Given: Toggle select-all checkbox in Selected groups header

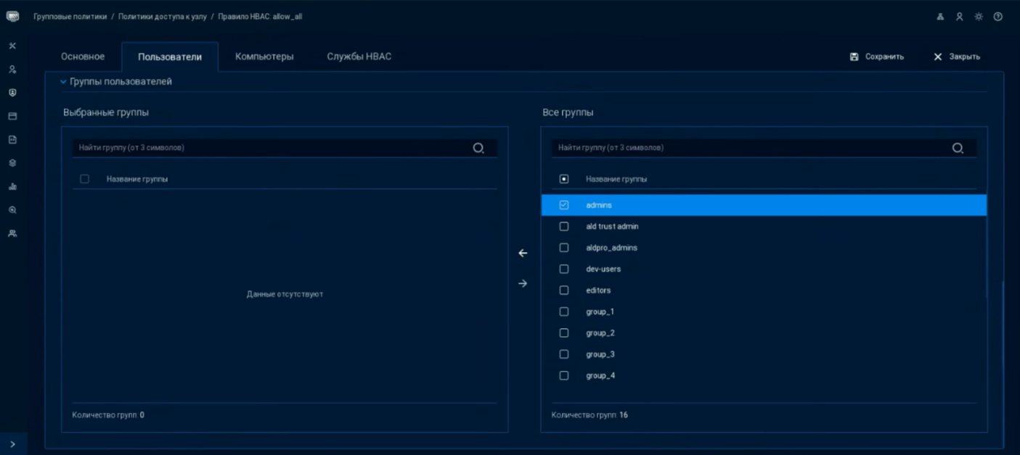Looking at the screenshot, I should click(x=85, y=179).
